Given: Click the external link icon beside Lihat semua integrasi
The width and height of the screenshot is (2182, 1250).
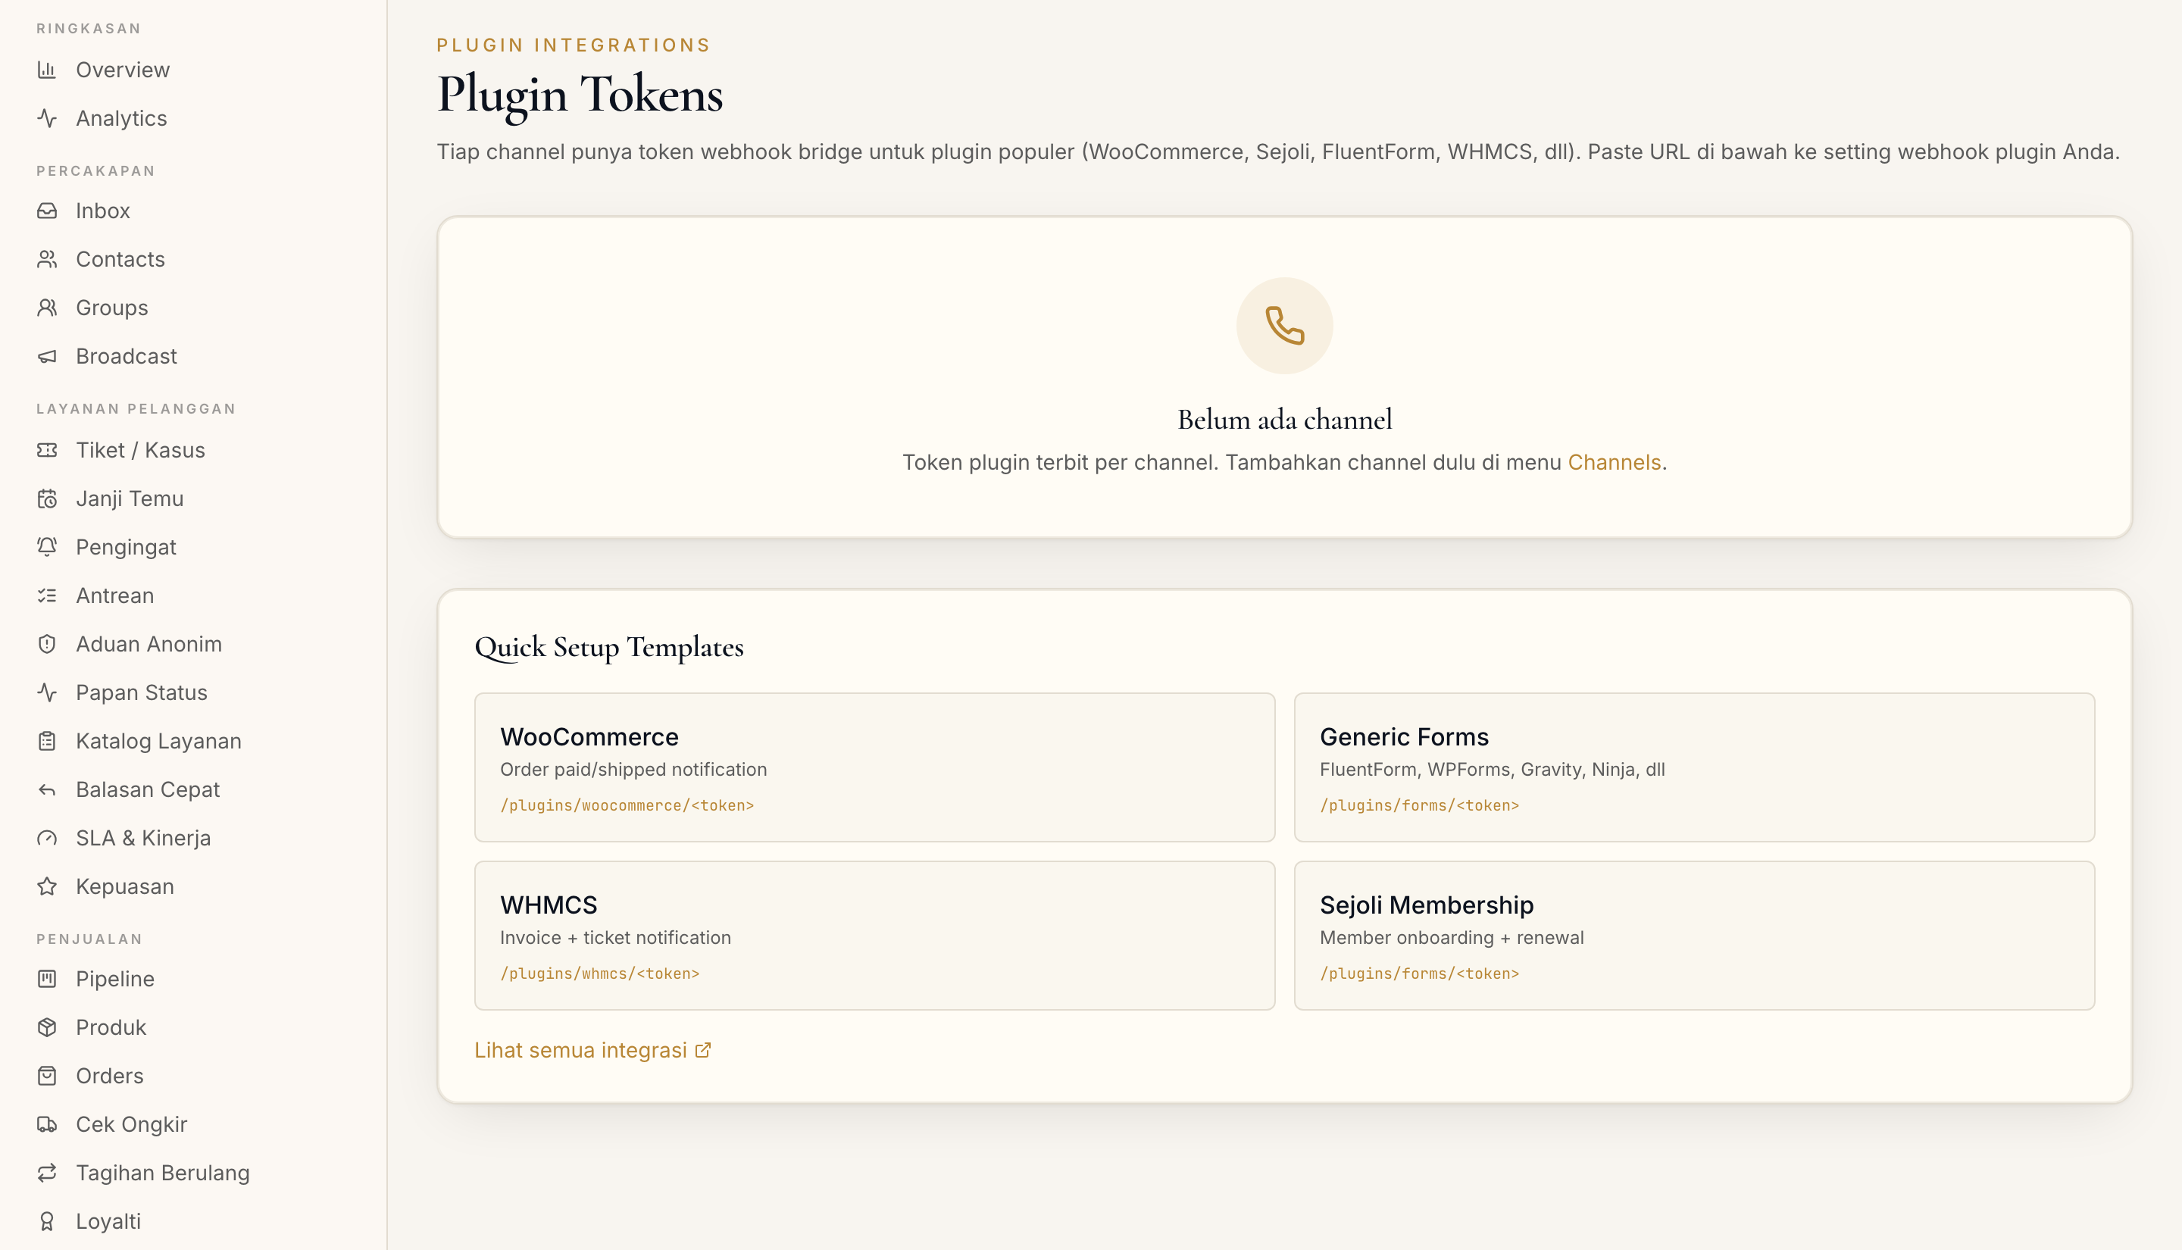Looking at the screenshot, I should [703, 1050].
